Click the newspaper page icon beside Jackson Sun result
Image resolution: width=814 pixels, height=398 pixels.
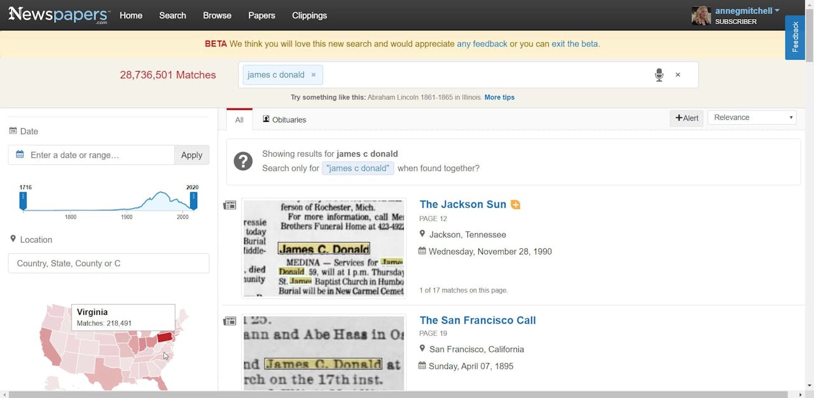(x=230, y=204)
